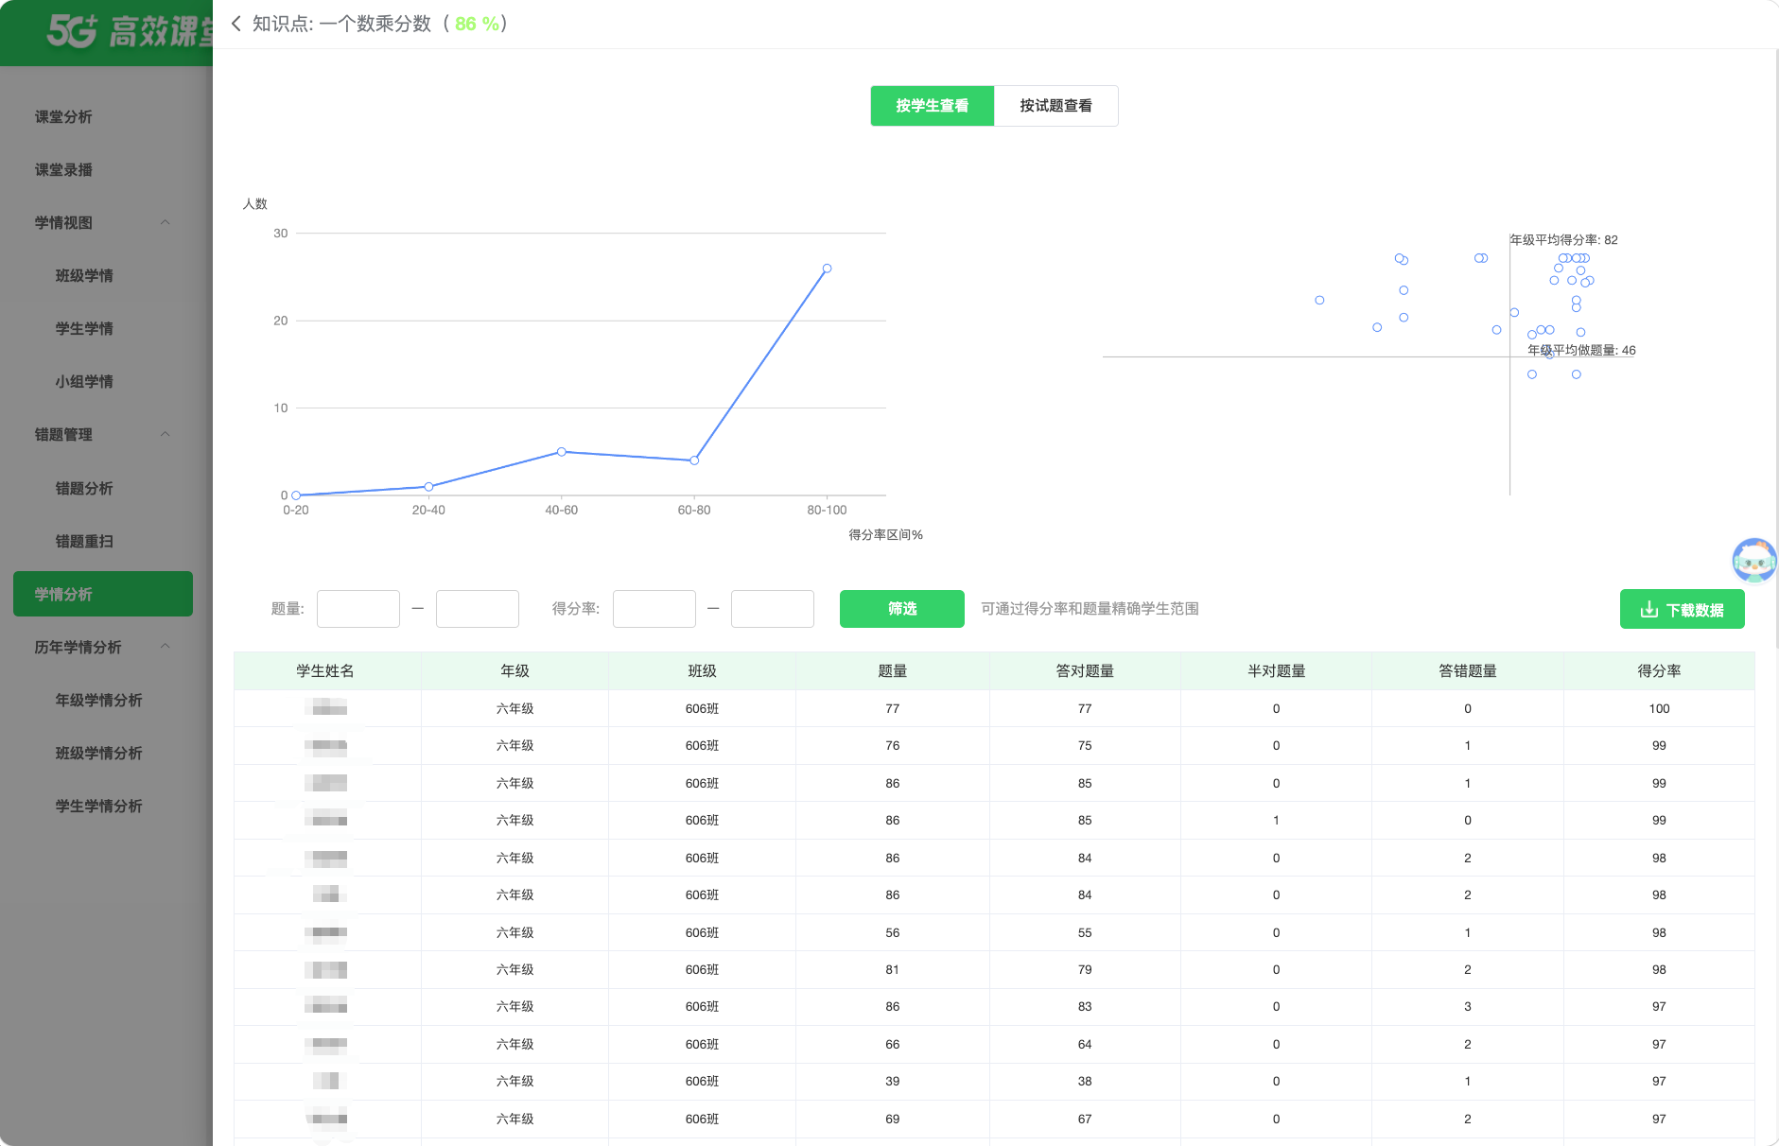Click the 学生姓名 column header
Viewport: 1779px width, 1146px height.
tap(325, 671)
